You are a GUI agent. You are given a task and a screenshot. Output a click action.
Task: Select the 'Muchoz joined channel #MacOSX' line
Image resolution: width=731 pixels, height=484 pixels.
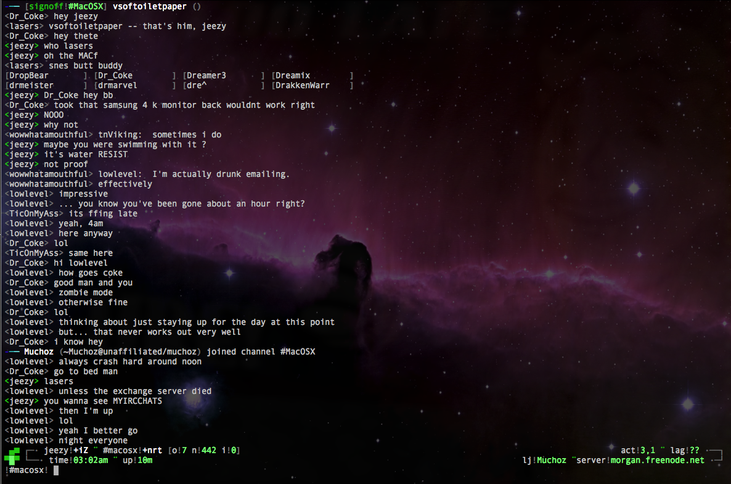point(160,351)
